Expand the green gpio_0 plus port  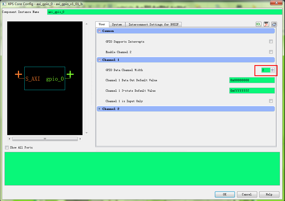70,74
